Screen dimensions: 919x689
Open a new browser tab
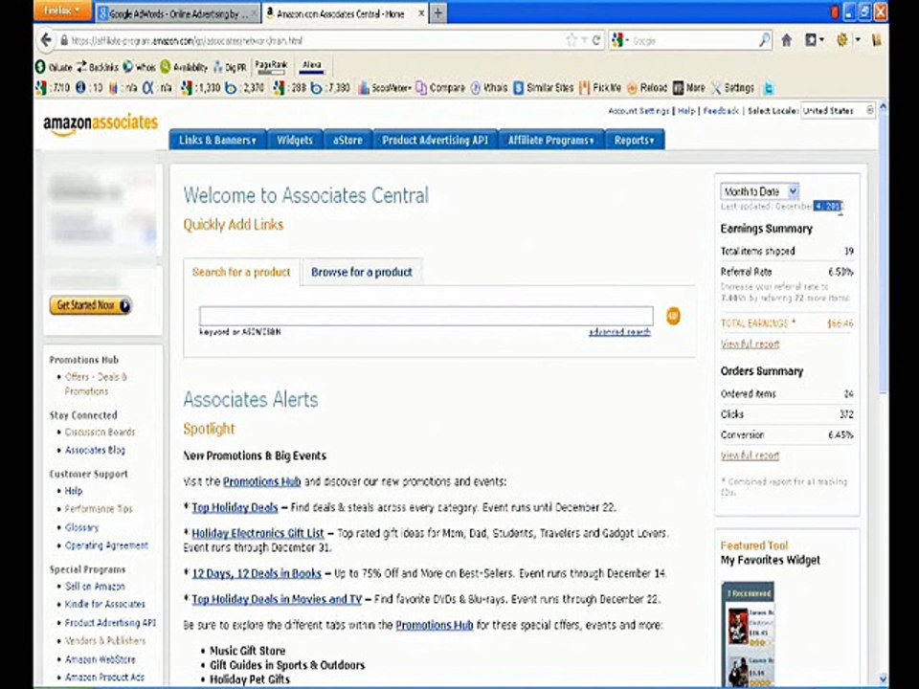click(x=437, y=12)
